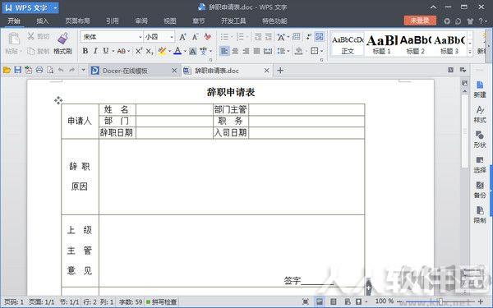Expand the styles gallery more arrow
This screenshot has height=308, width=493.
click(x=470, y=53)
